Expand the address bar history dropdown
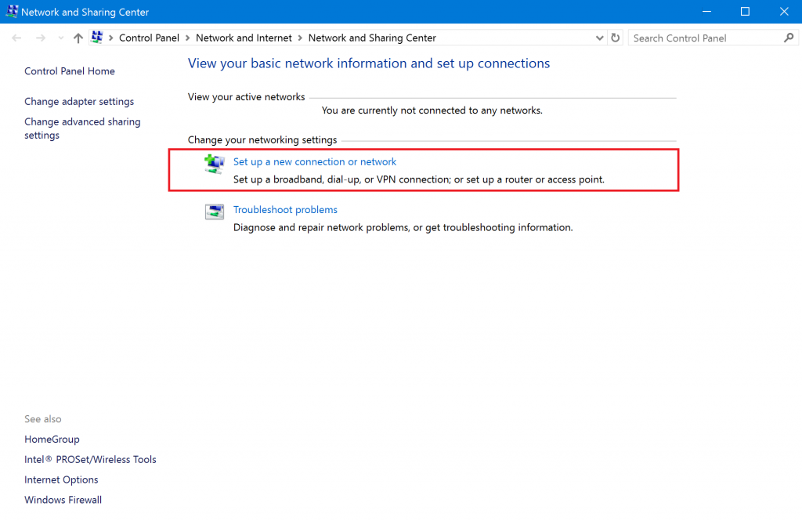The height and width of the screenshot is (521, 802). (x=599, y=38)
